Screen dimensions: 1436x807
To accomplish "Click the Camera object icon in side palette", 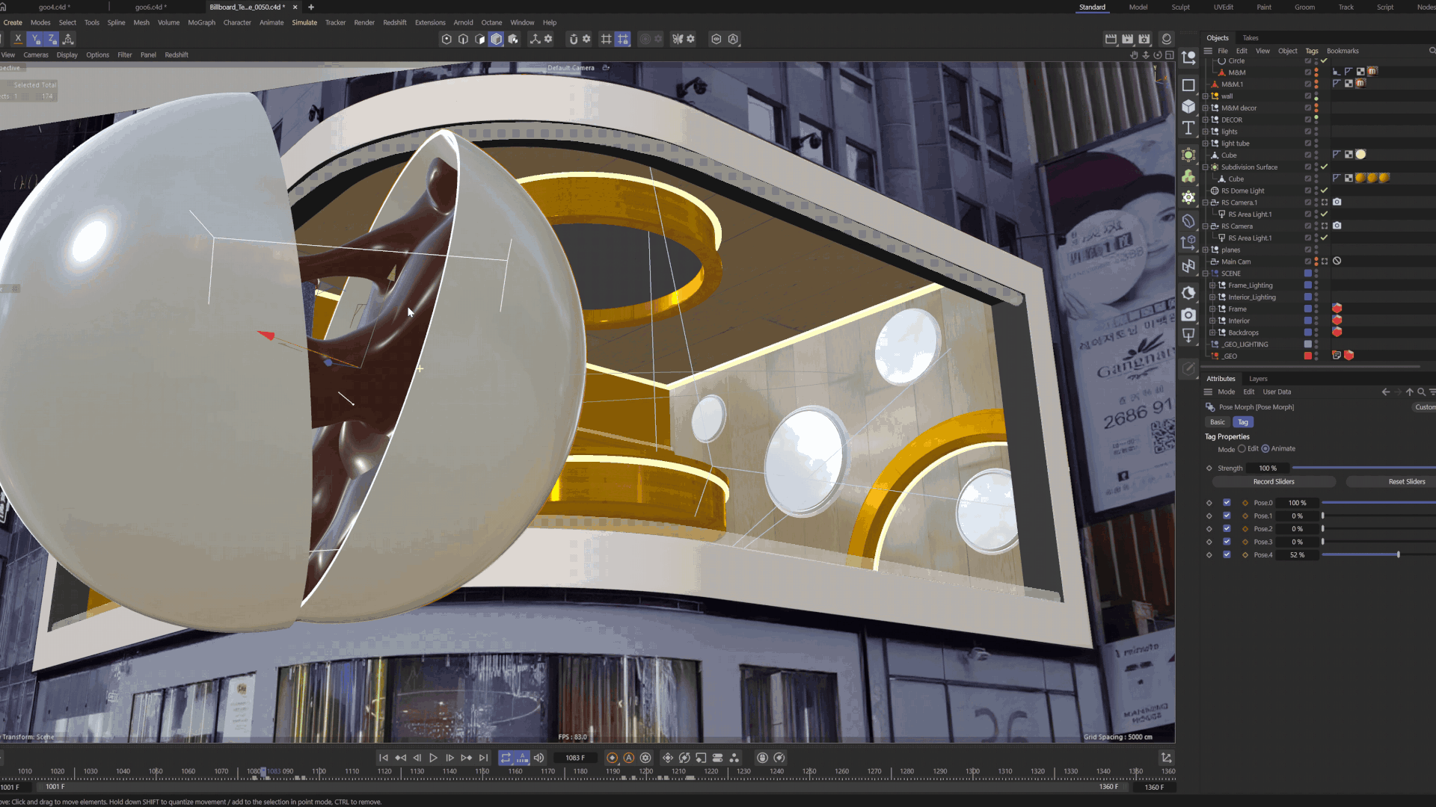I will (x=1188, y=315).
